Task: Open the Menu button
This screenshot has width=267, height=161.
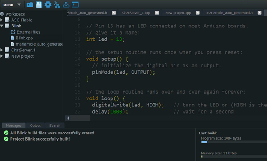Action: 8,5
